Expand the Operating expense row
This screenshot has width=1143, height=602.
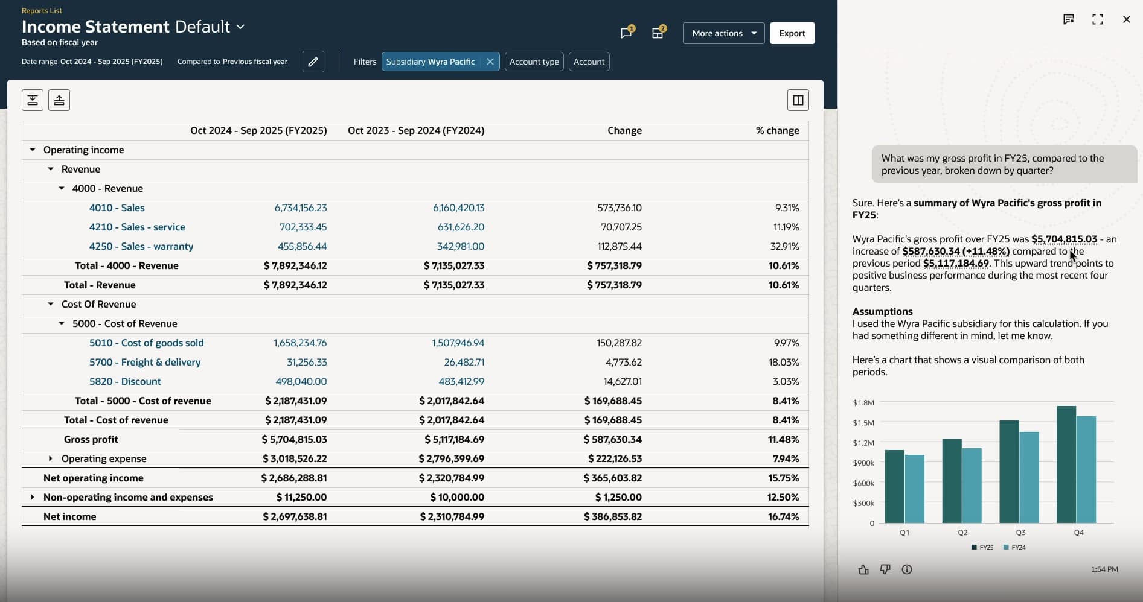coord(50,458)
